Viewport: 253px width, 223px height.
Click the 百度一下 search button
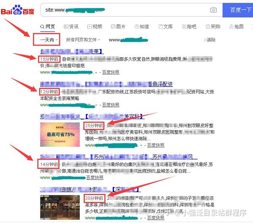coord(238,10)
